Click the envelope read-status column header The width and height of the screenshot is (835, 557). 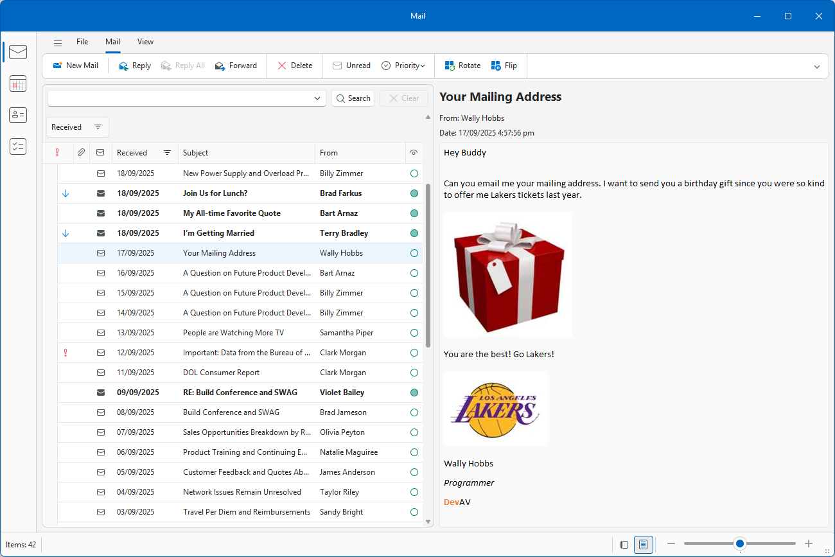click(100, 153)
